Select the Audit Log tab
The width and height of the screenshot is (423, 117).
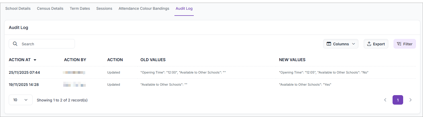[x=184, y=8]
